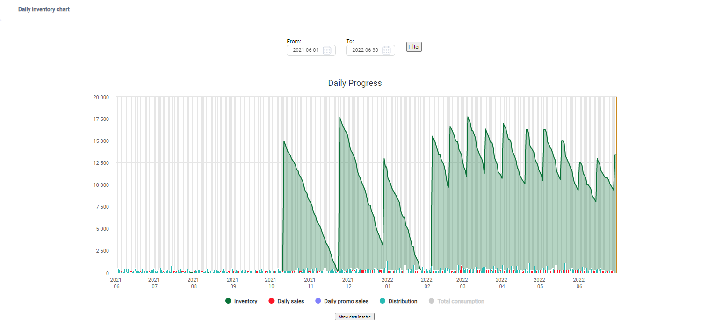Click the green Inventory legend circle
708x332 pixels.
[228, 301]
